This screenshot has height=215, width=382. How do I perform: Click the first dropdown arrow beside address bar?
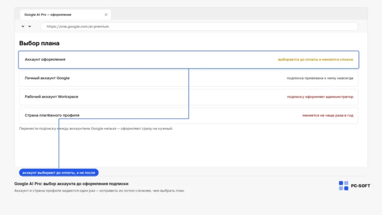[x=23, y=26]
